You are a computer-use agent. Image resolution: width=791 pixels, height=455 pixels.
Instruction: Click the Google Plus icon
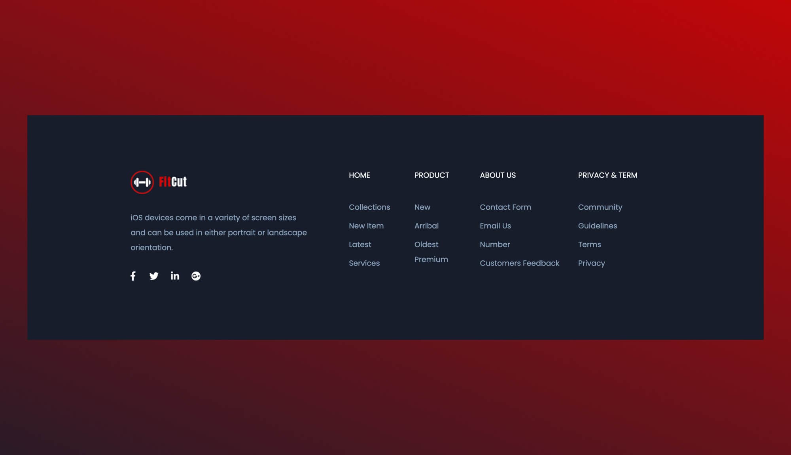(196, 276)
